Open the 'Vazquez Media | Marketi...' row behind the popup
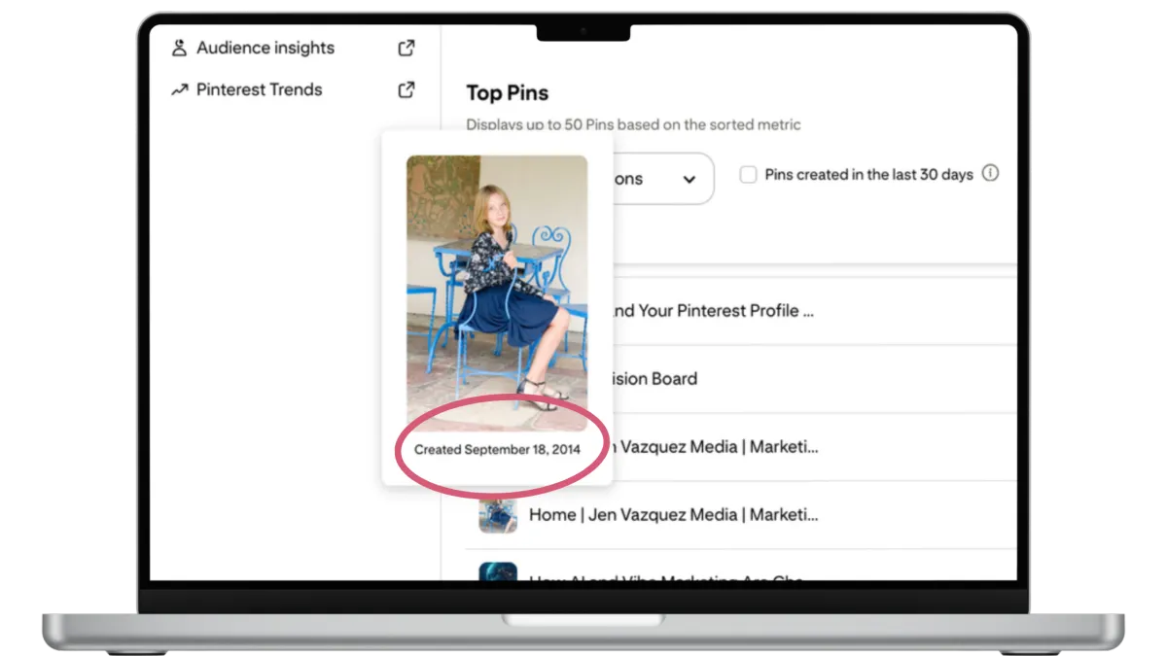Image resolution: width=1167 pixels, height=656 pixels. click(815, 447)
